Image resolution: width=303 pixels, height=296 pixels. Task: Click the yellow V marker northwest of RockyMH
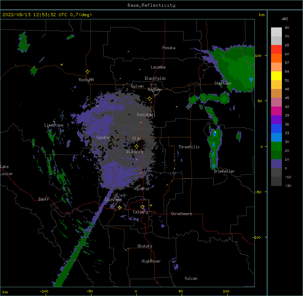[x=62, y=65]
